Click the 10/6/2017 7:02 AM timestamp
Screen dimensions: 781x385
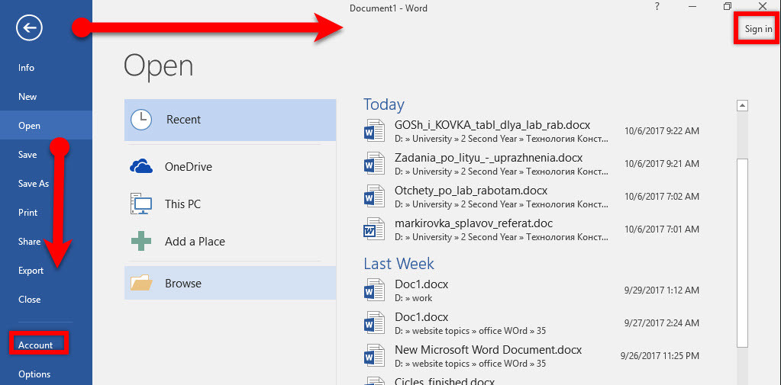(x=662, y=197)
